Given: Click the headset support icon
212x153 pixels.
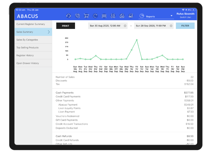Looking at the screenshot, I should (x=69, y=16).
